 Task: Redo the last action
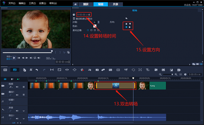point(44,70)
